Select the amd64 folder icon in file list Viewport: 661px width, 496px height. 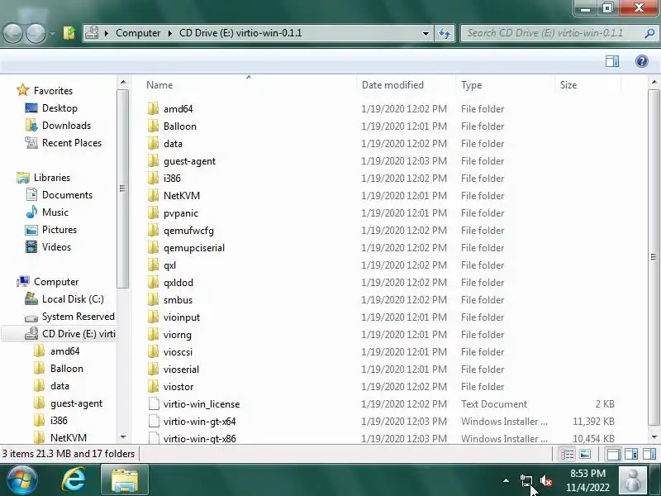[x=154, y=109]
